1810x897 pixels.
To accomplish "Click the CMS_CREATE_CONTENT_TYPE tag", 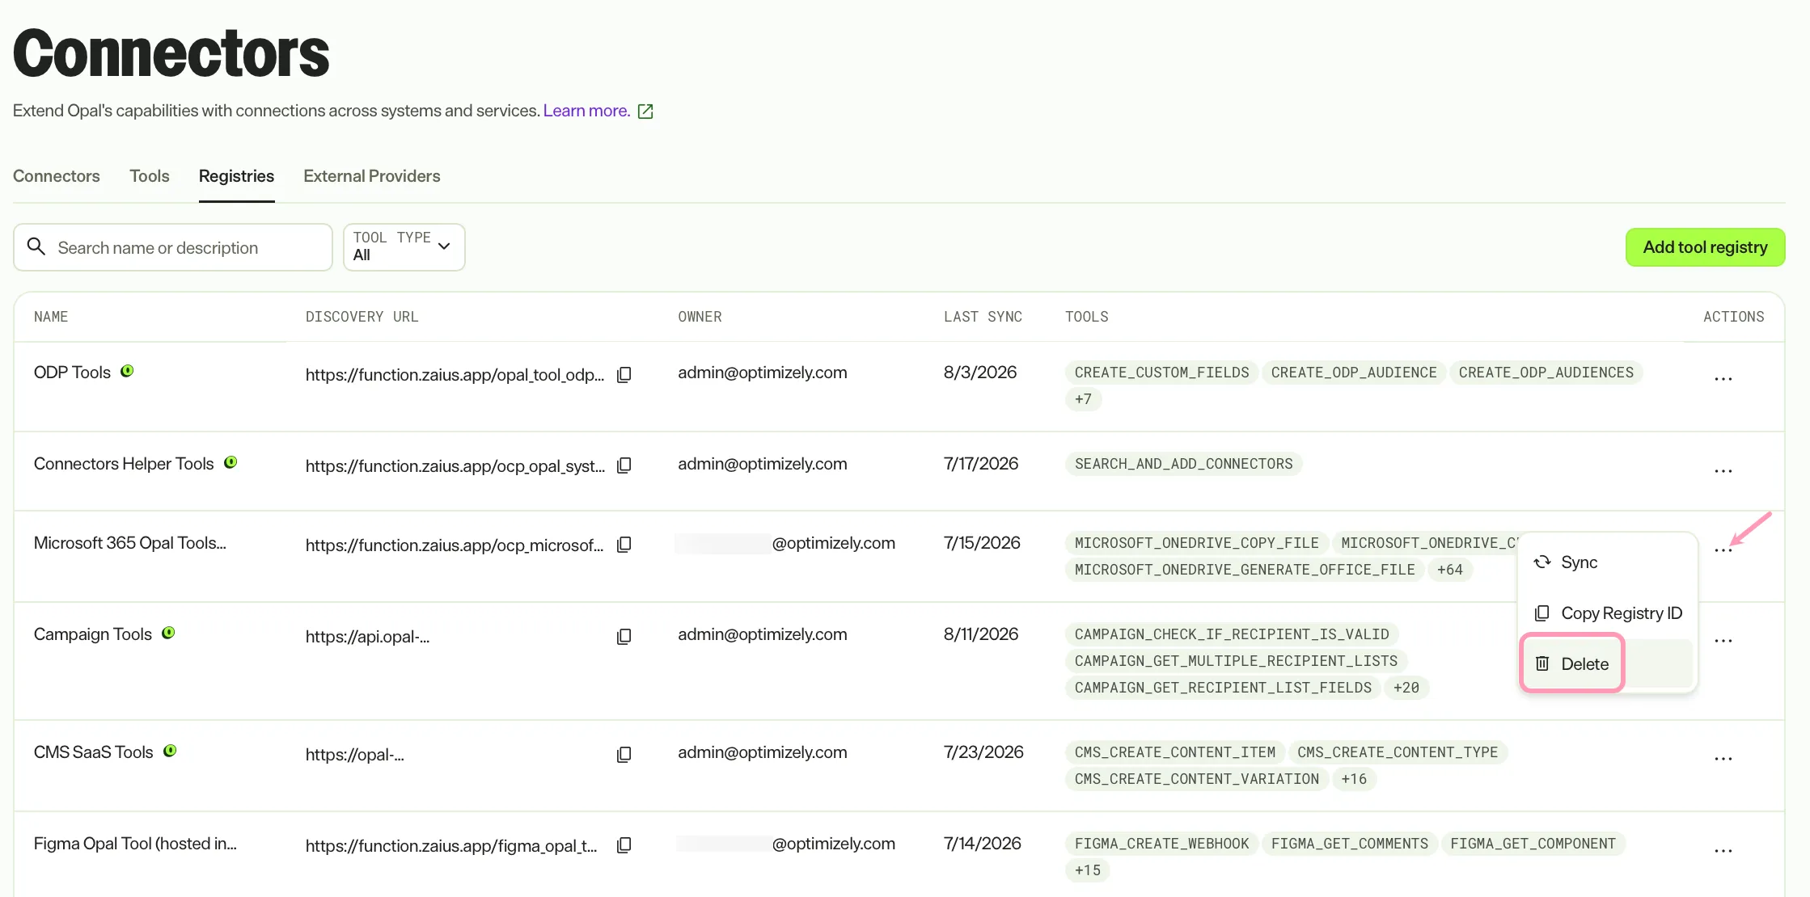I will point(1398,752).
